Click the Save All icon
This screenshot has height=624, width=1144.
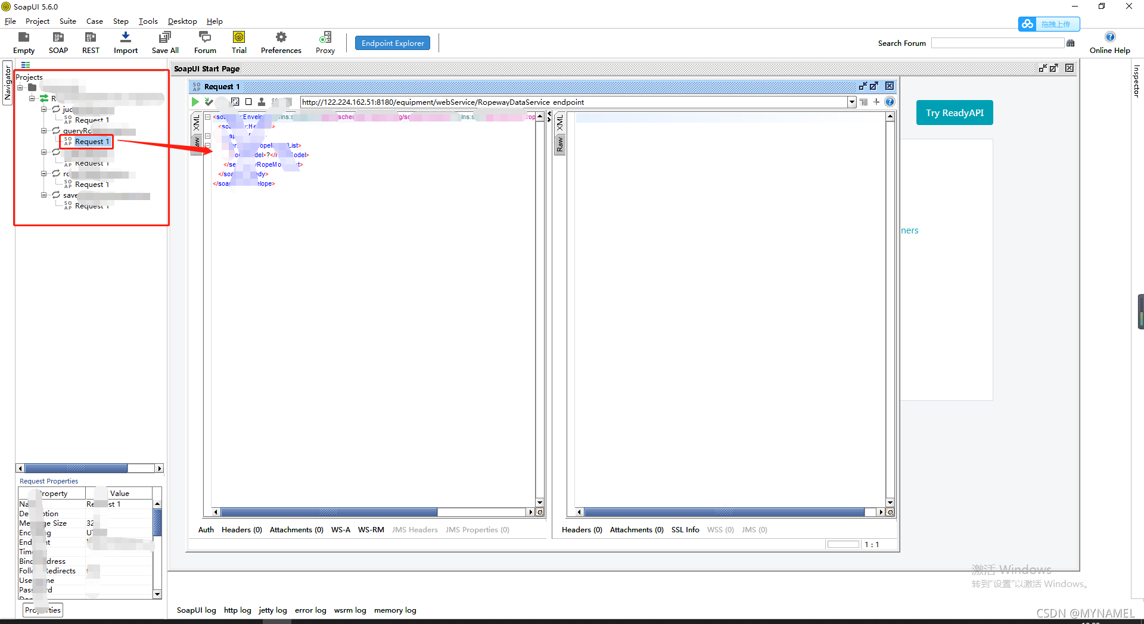(x=165, y=37)
